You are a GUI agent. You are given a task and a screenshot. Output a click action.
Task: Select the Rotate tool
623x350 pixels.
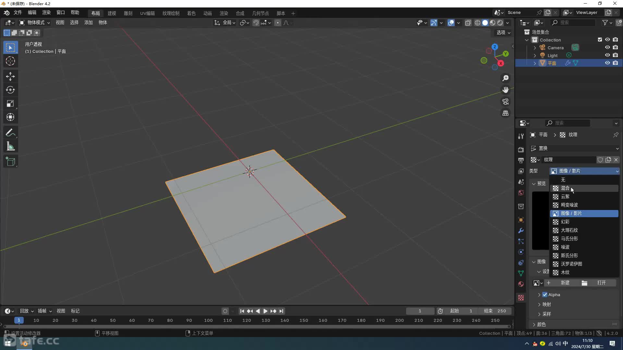click(x=10, y=90)
